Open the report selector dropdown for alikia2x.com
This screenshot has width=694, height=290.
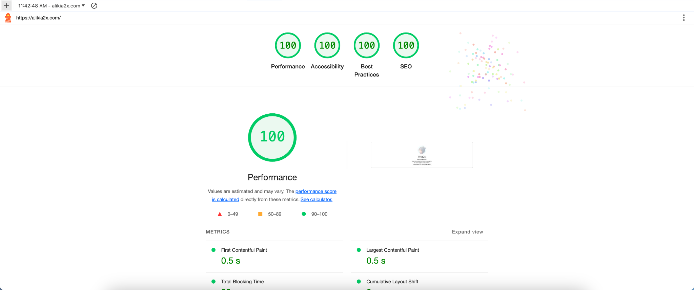click(52, 6)
